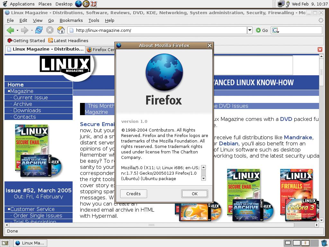329x247 pixels.
Task: Open the Go menu
Action: click(x=51, y=20)
